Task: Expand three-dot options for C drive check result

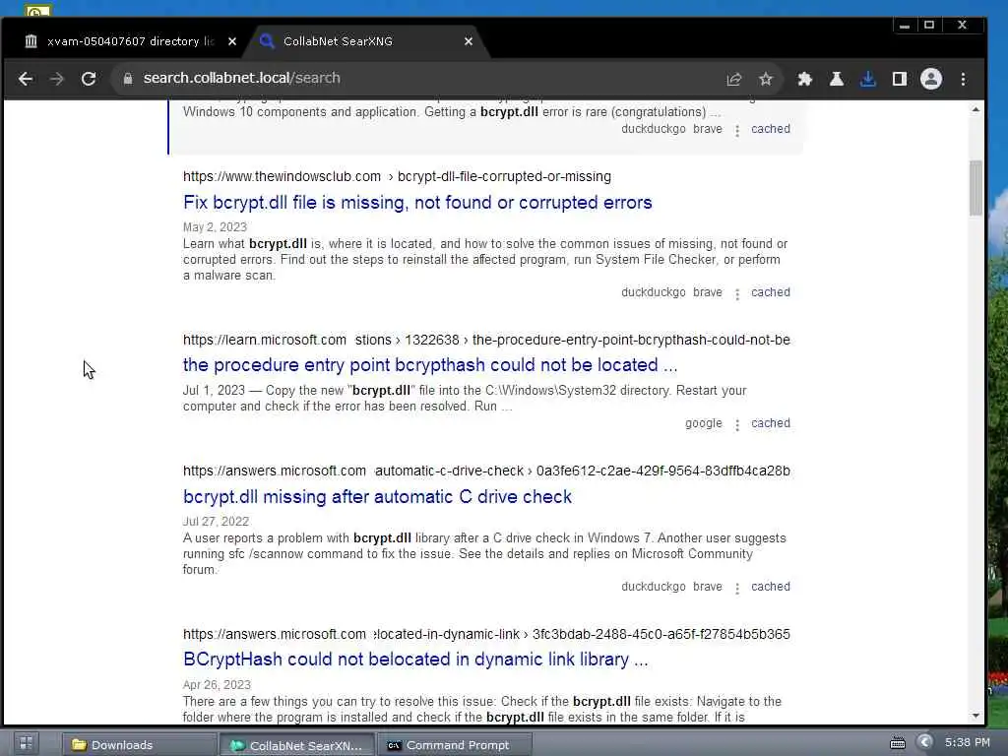Action: (736, 589)
